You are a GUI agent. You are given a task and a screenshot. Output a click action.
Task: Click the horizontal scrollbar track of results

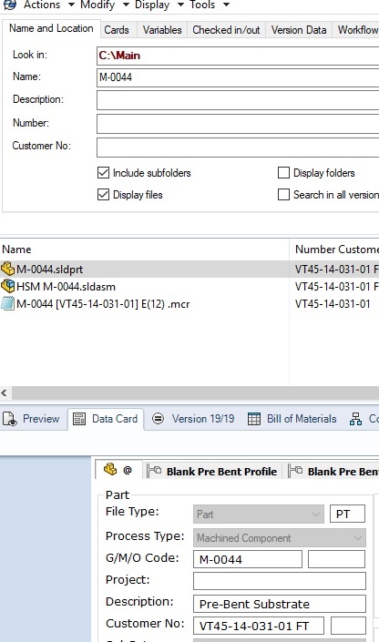point(196,393)
